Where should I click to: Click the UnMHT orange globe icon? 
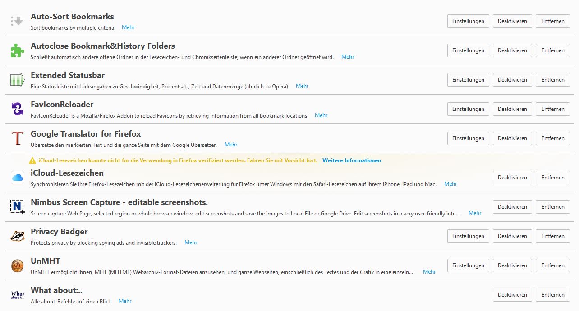[17, 265]
